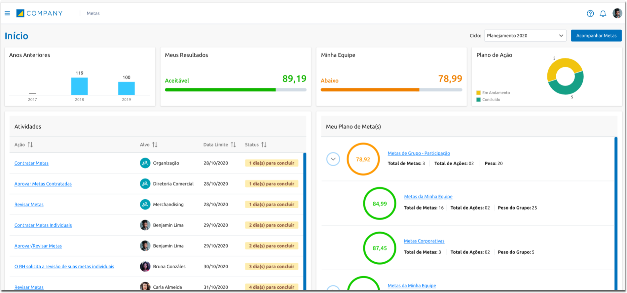The height and width of the screenshot is (293, 627).
Task: Open the notifications bell
Action: coord(603,14)
